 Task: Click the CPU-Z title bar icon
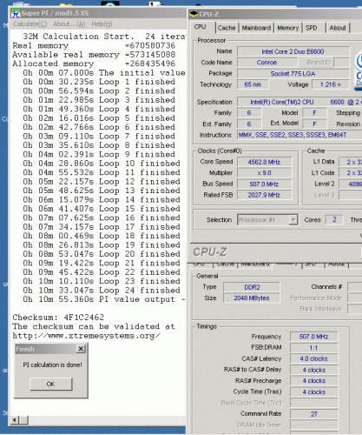pyautogui.click(x=193, y=14)
